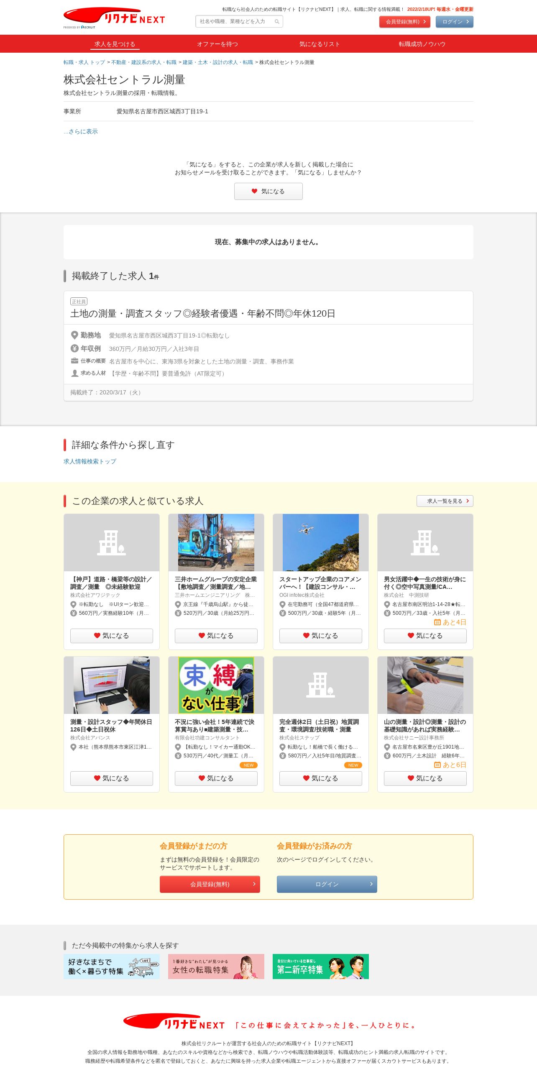Open 【神戸】道路・橋梁等の設計 job title
The width and height of the screenshot is (537, 1074).
tap(111, 583)
